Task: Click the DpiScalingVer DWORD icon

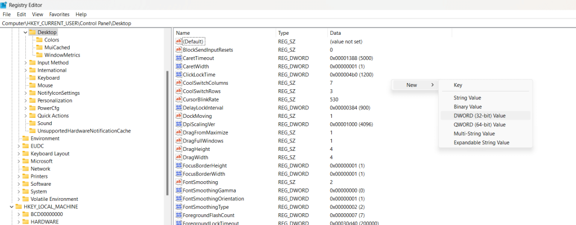Action: (179, 124)
